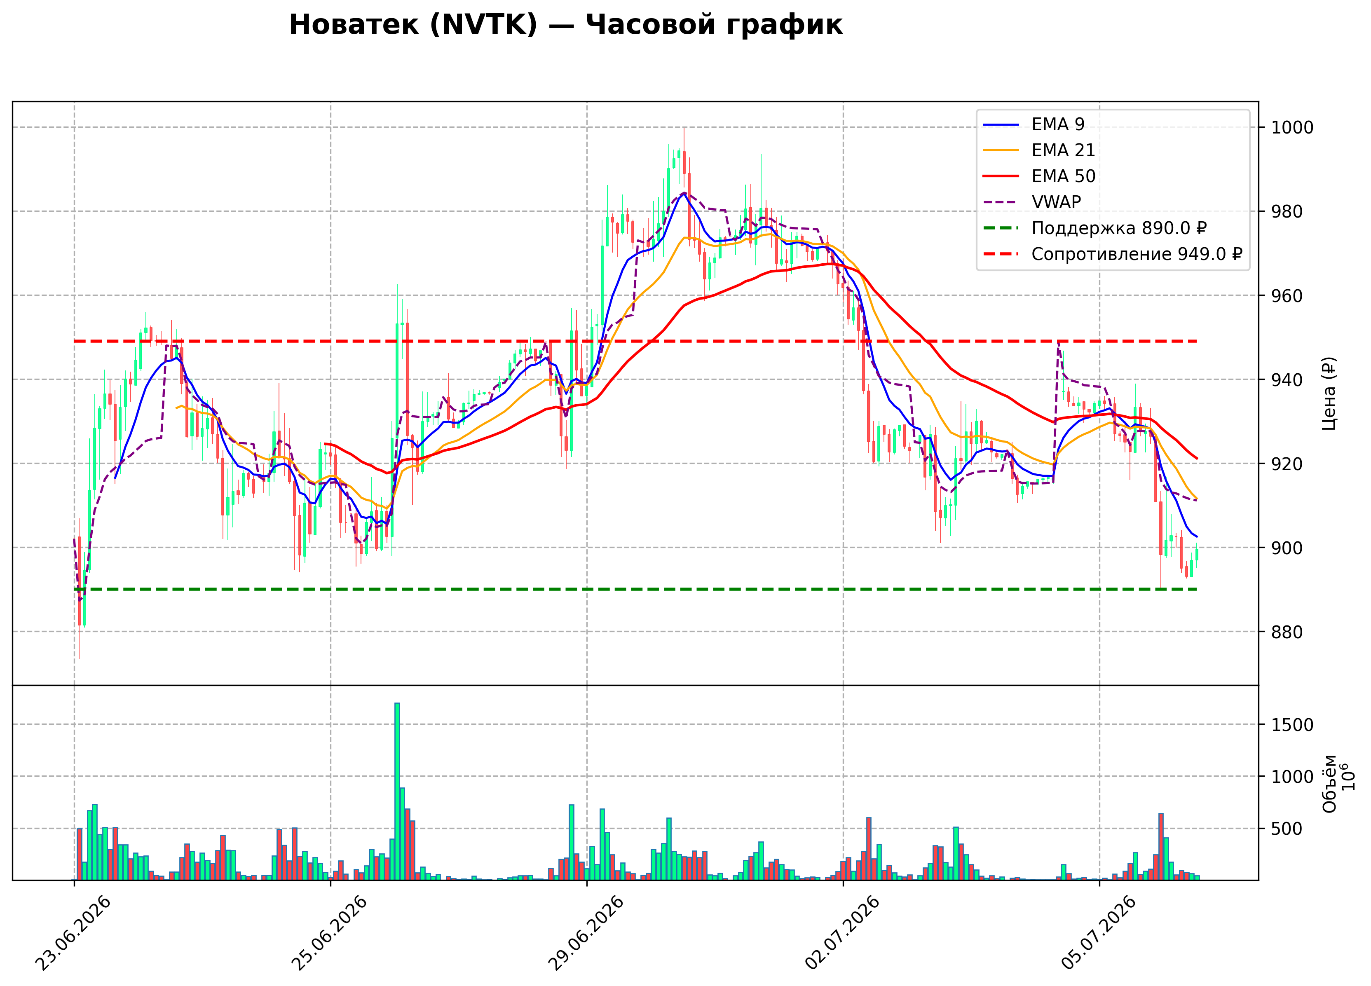
Task: Click the EMA 21 legend entry
Action: coord(1039,150)
